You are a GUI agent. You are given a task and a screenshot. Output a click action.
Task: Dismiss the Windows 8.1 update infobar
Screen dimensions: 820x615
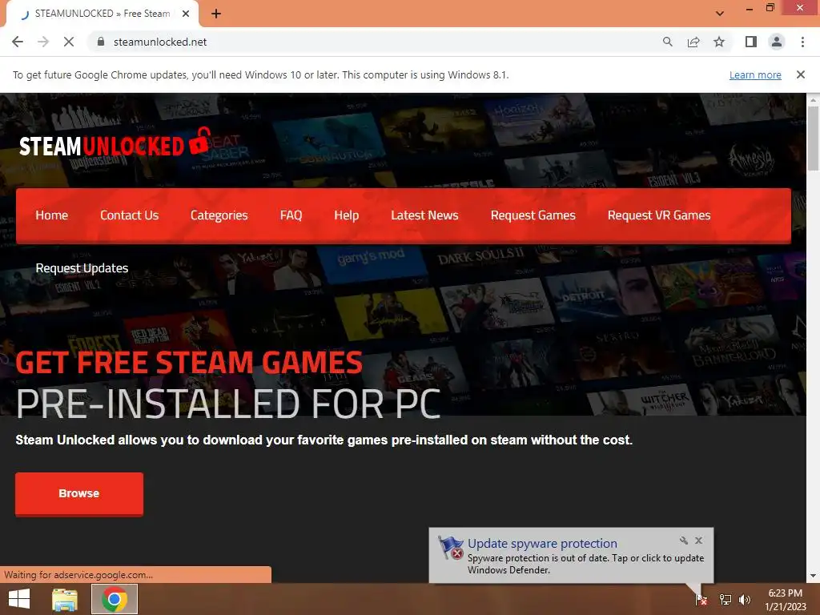click(x=800, y=74)
